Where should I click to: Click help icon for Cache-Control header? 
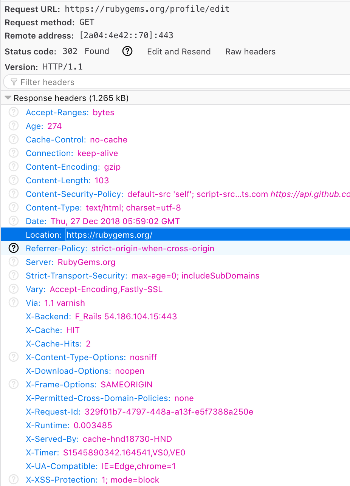[x=14, y=139]
